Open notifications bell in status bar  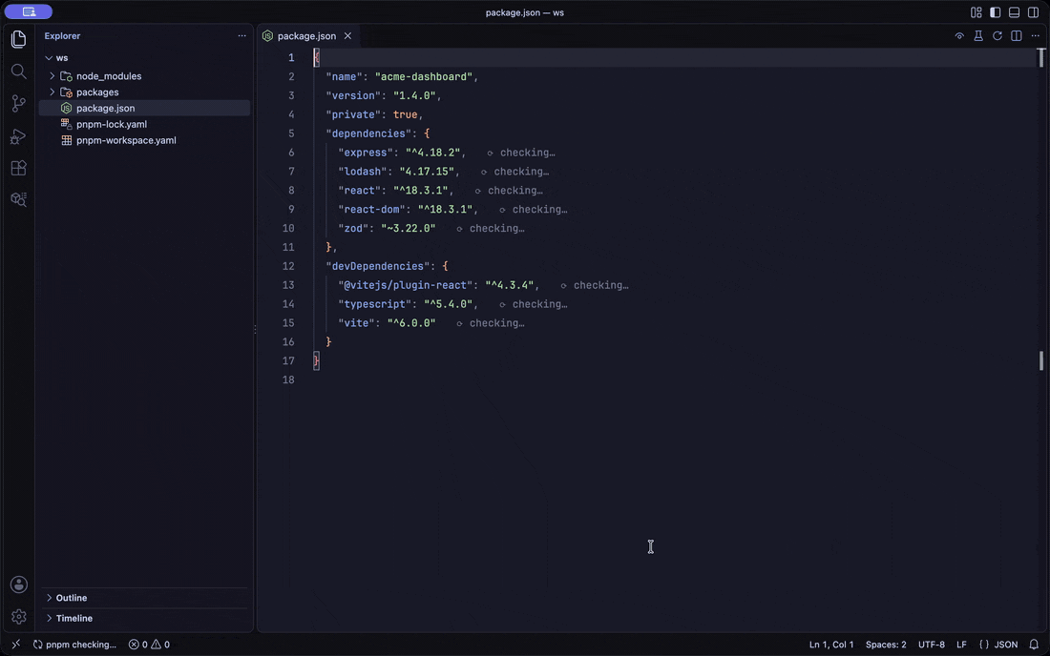[1034, 645]
